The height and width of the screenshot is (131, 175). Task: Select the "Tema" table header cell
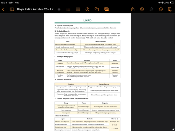pos(67,41)
